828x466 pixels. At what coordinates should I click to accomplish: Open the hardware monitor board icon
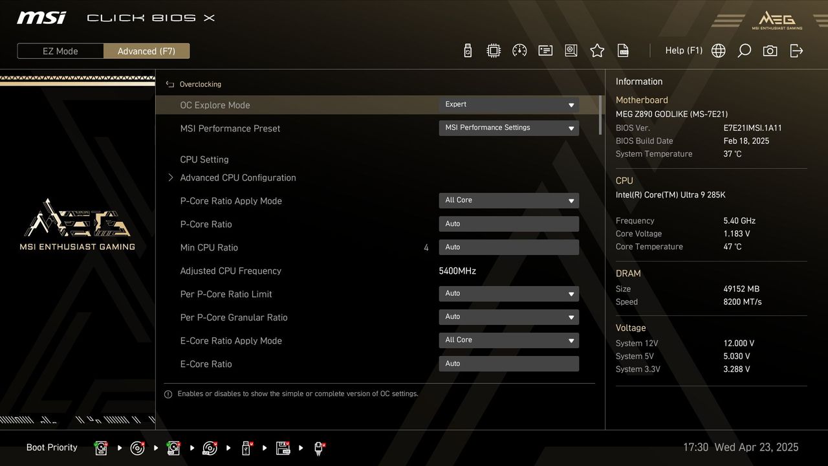(571, 50)
